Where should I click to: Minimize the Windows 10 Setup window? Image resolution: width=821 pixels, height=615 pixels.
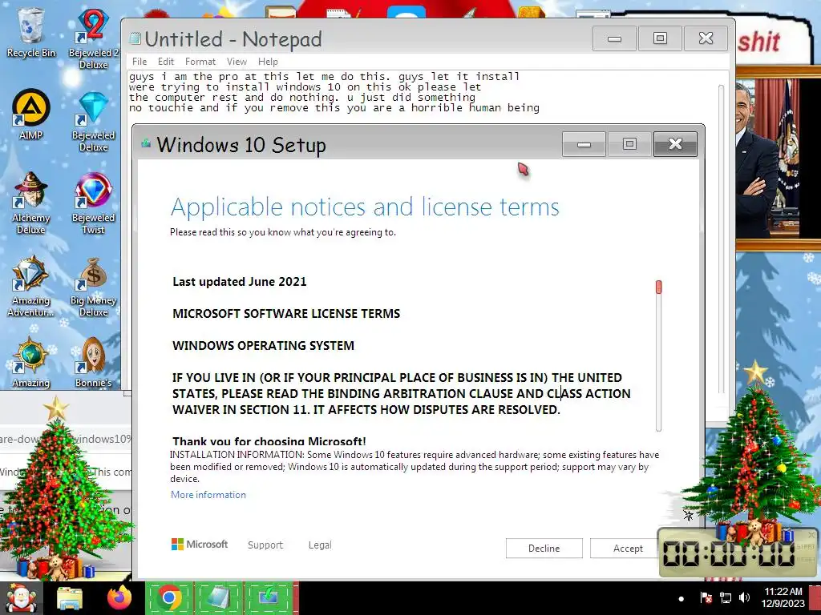click(584, 144)
